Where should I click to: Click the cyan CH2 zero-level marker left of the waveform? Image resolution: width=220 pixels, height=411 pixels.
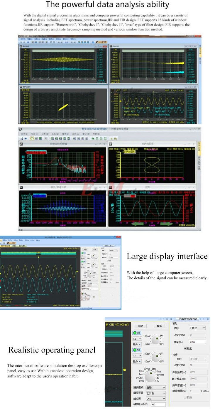tap(1, 287)
